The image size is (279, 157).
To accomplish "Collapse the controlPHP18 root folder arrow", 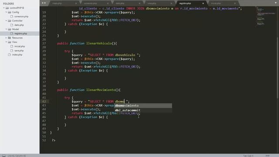I will click(4, 8).
